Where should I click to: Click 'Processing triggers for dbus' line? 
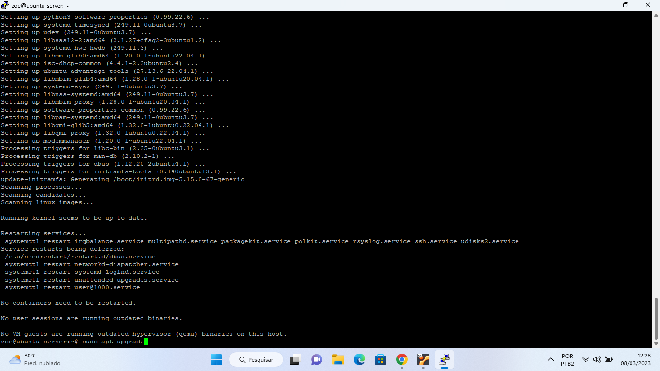[x=103, y=164]
